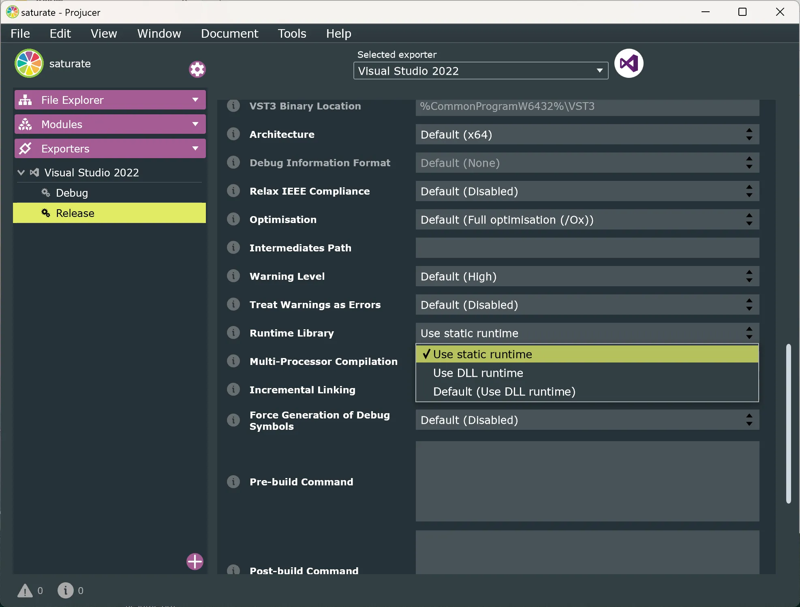The width and height of the screenshot is (800, 607).
Task: Show info for Warning Level
Action: (x=233, y=276)
